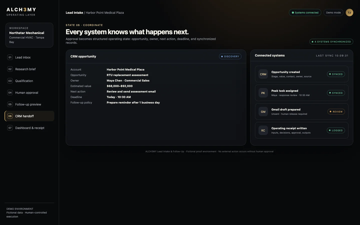
Task: Click deadline Today · 10:30 AM
Action: point(119,97)
